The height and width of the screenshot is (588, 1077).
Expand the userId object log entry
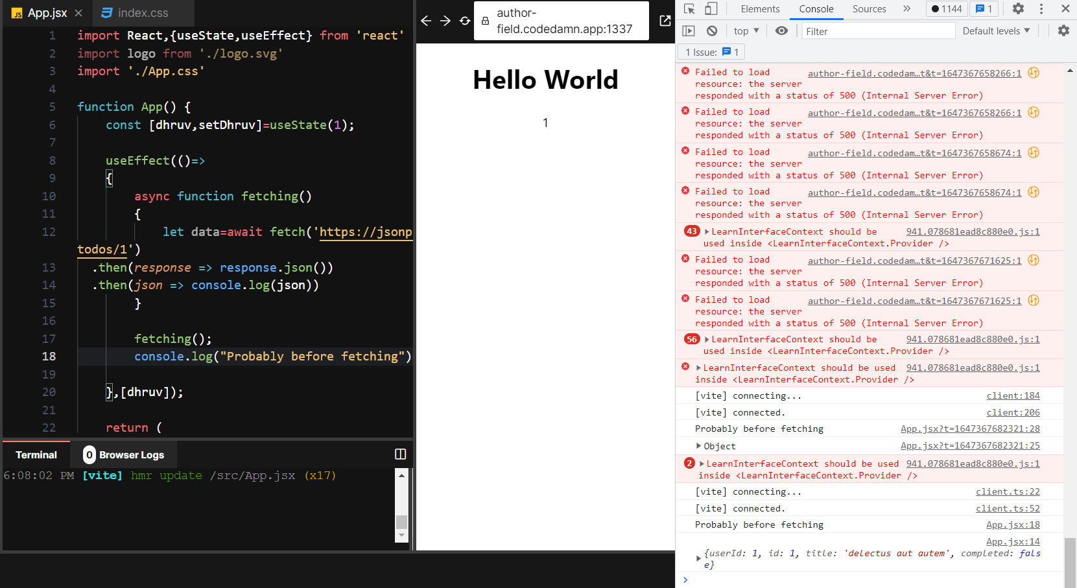pyautogui.click(x=698, y=559)
